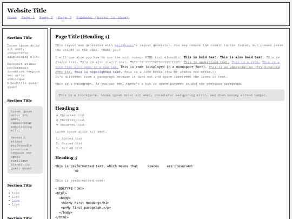The image size is (292, 219).
Task: Click the 'My first paragraph.' code line
Action: 86,208
